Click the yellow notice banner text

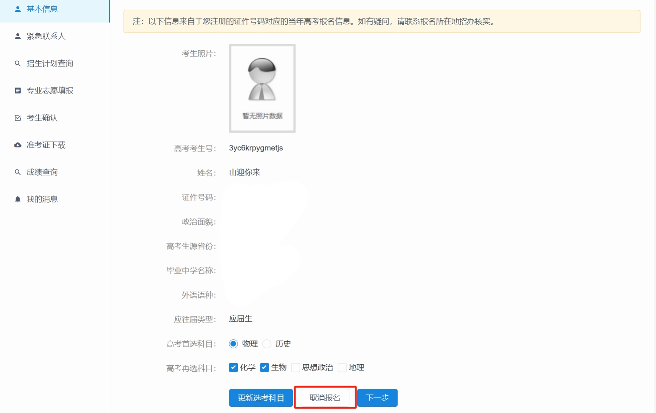tap(314, 21)
